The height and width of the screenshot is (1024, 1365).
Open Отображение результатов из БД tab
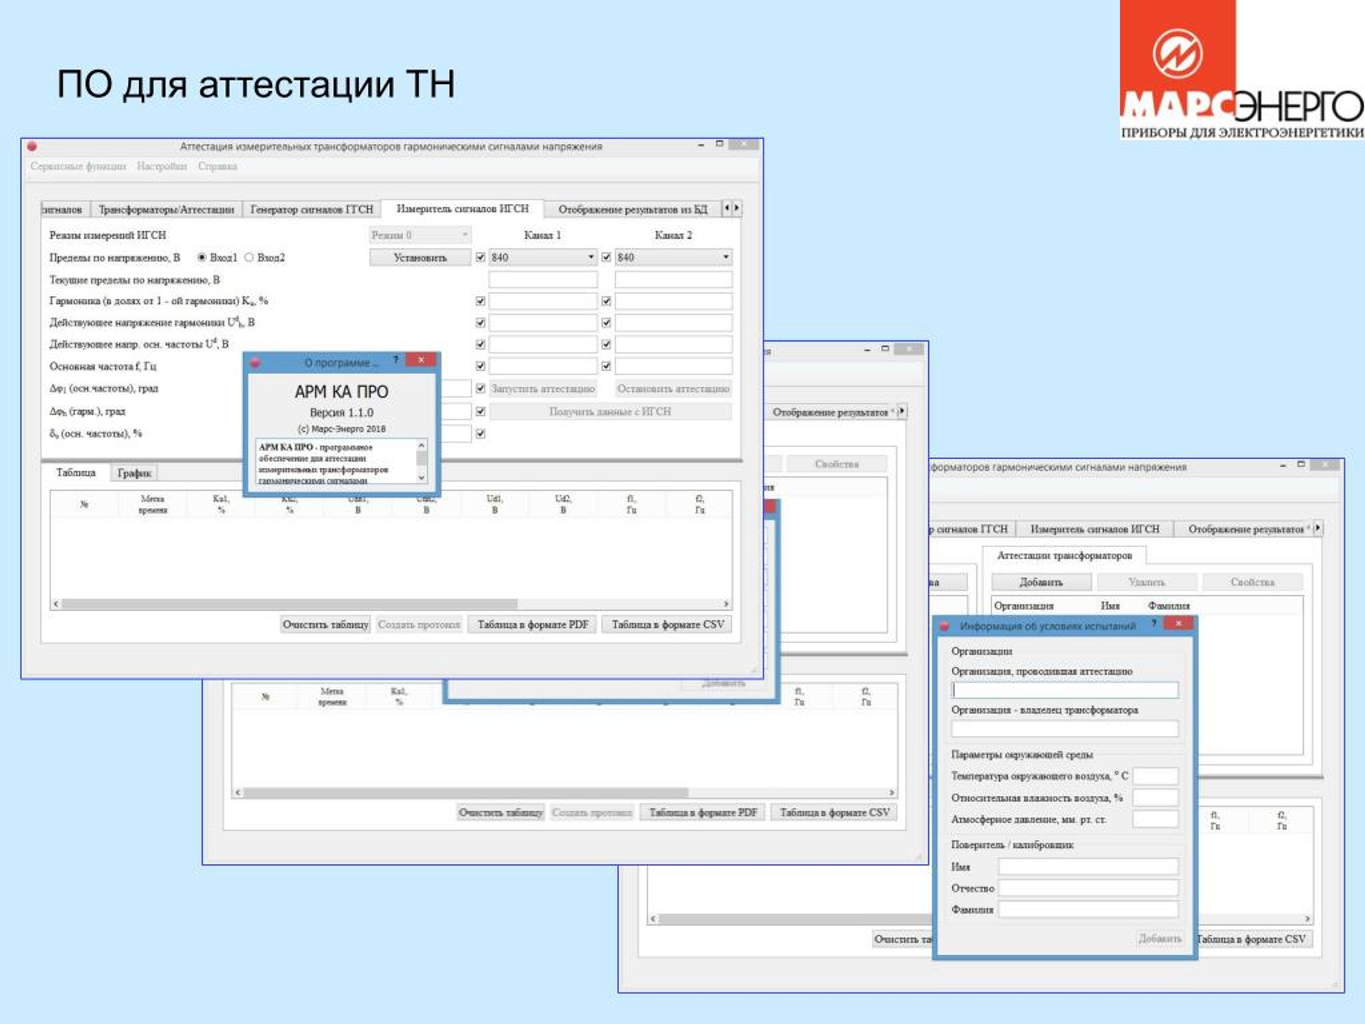click(x=632, y=209)
